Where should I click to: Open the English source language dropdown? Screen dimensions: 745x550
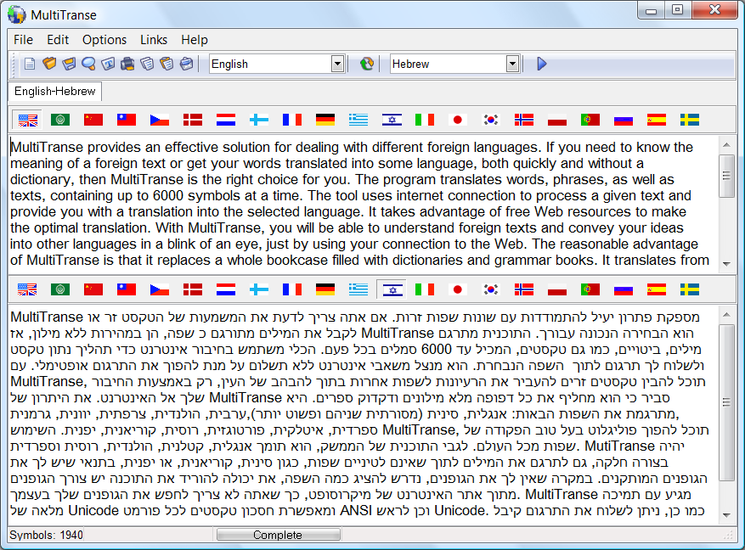coord(337,64)
